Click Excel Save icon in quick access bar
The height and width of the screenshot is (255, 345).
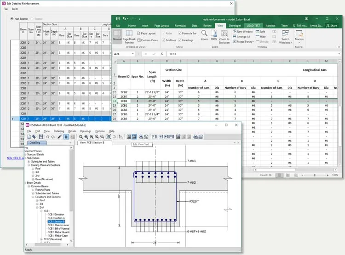[x=118, y=19]
